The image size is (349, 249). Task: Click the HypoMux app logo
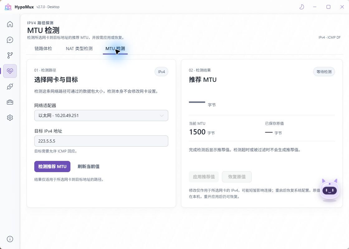8,7
